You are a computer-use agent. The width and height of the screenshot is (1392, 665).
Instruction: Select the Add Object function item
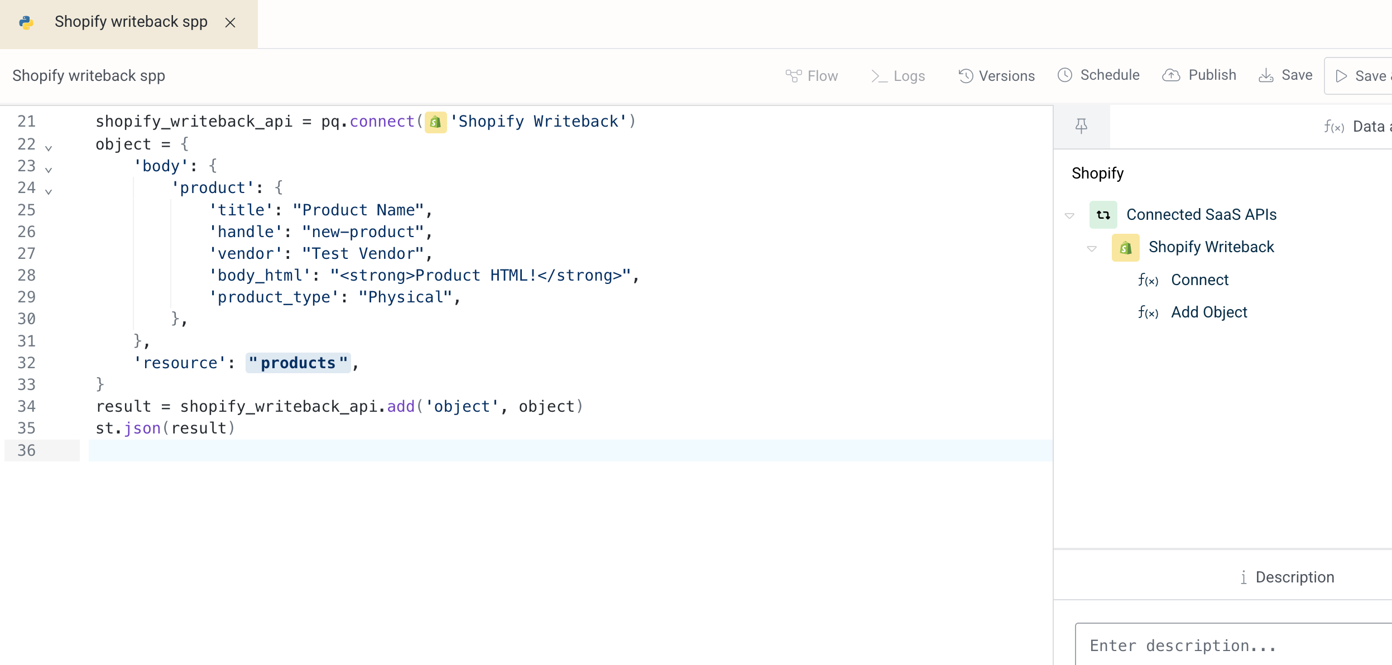coord(1209,312)
